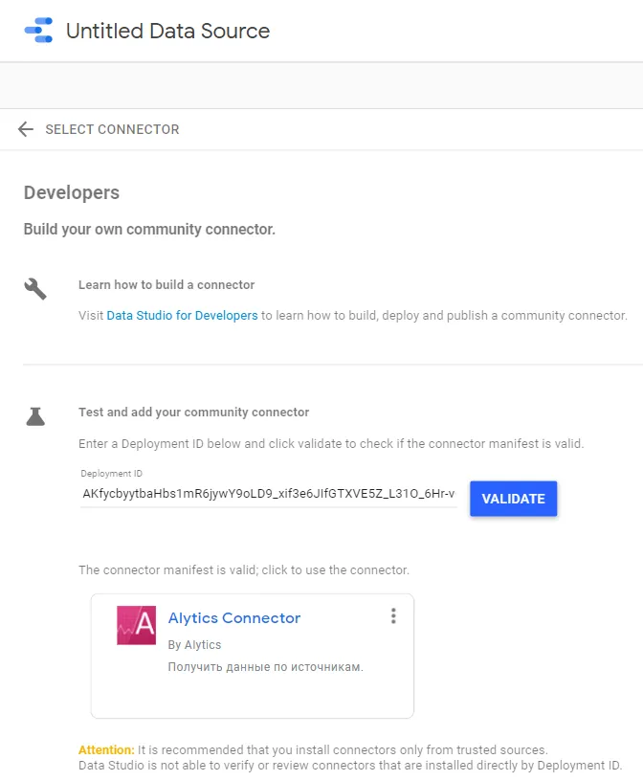This screenshot has height=781, width=643.
Task: Click the 'By Alytics' text
Action: [x=194, y=644]
